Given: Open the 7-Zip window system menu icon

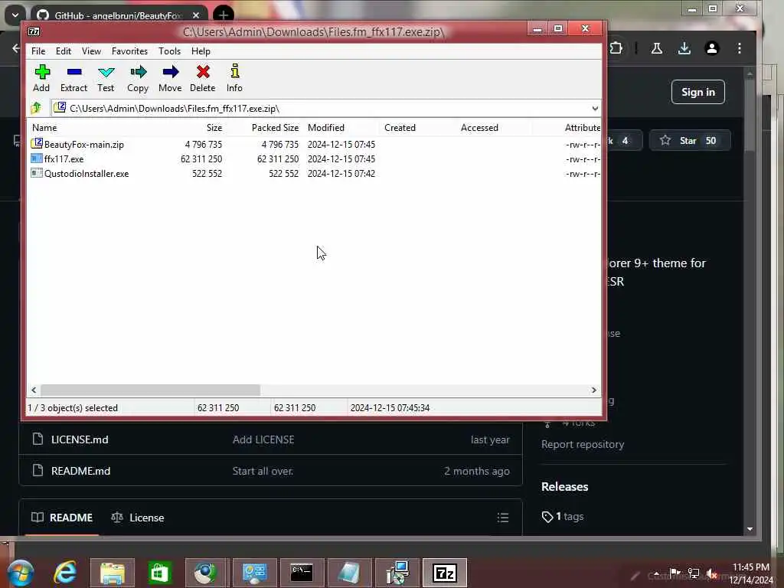Looking at the screenshot, I should [34, 31].
